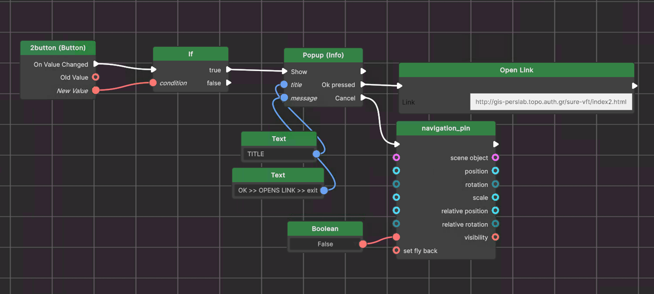
Task: Select the 2button (Button) node header
Action: click(x=58, y=48)
